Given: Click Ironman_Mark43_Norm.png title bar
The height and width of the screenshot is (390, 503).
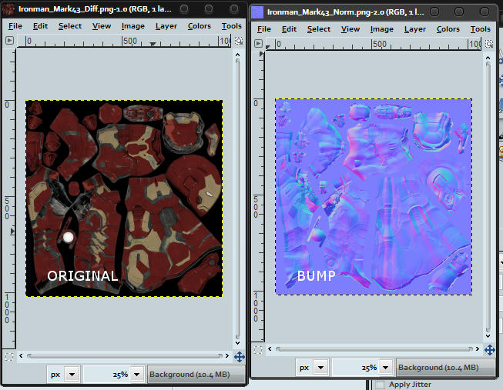Looking at the screenshot, I should [346, 12].
